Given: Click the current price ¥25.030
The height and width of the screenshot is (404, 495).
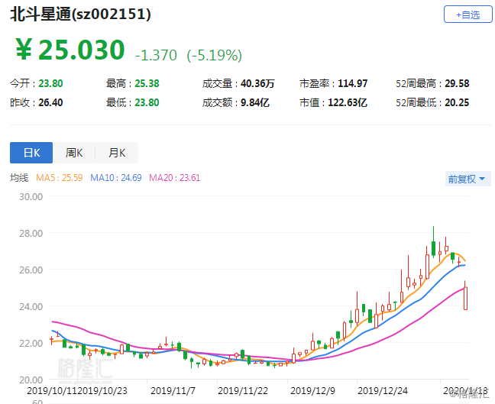Looking at the screenshot, I should [x=70, y=50].
